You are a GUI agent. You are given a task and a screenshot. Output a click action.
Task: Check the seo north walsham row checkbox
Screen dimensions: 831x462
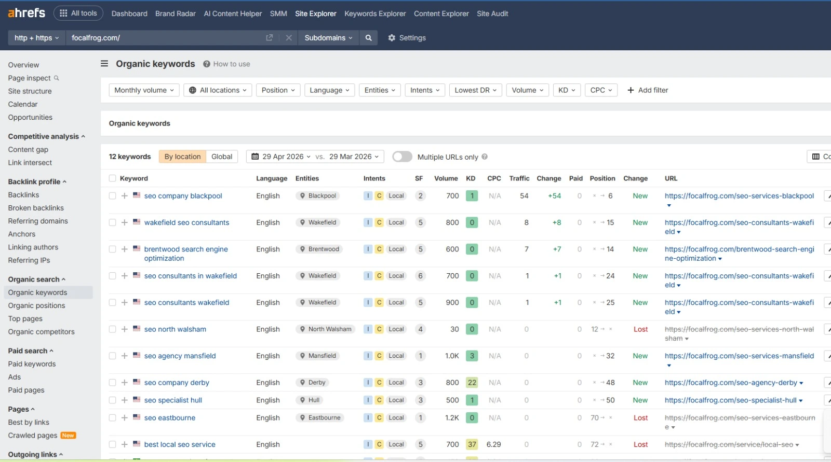pyautogui.click(x=112, y=329)
